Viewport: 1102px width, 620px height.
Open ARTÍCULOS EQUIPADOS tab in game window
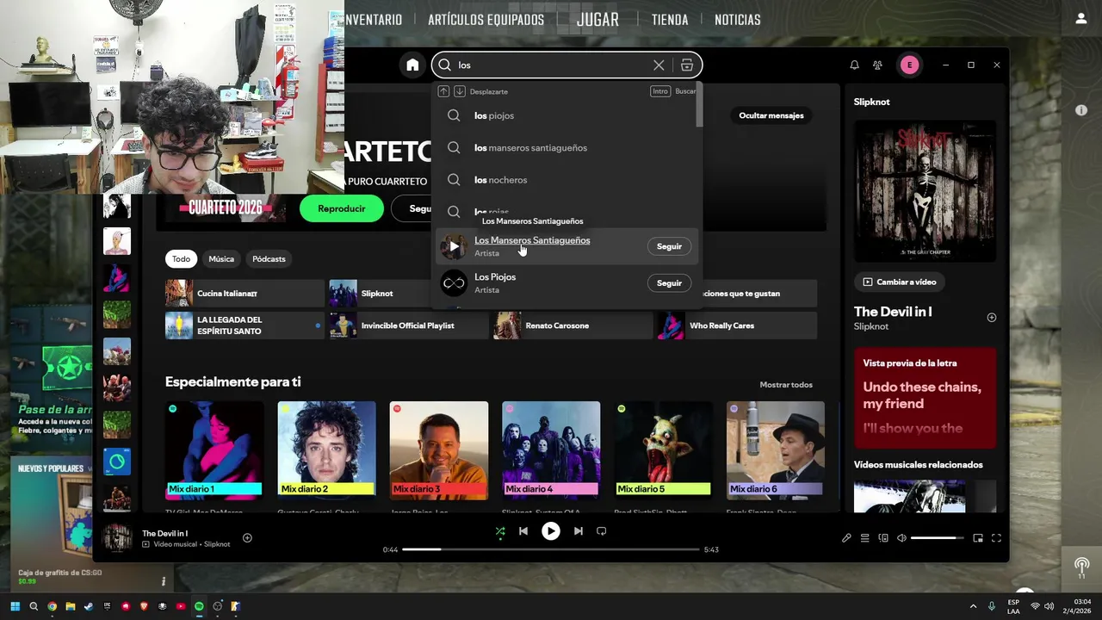pos(486,20)
